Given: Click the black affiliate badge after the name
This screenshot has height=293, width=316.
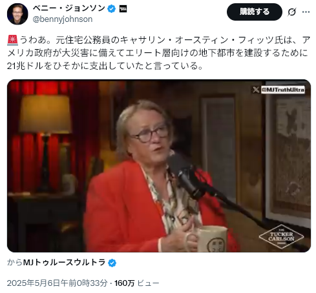Looking at the screenshot, I should 123,9.
